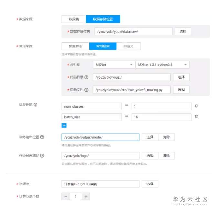212x209 pixels.
Task: Click 清除 next to job log path
Action: (x=166, y=156)
